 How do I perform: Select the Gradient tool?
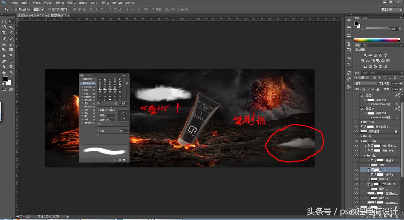[x=11, y=50]
